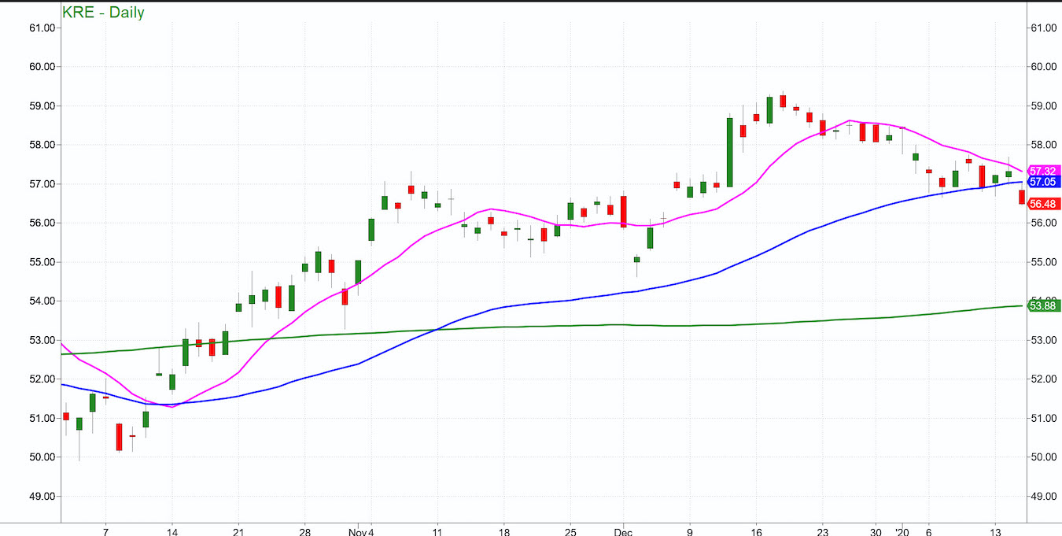Viewport: 1062px width, 536px height.
Task: Select 51.00 on the right price axis
Action: click(x=1044, y=418)
